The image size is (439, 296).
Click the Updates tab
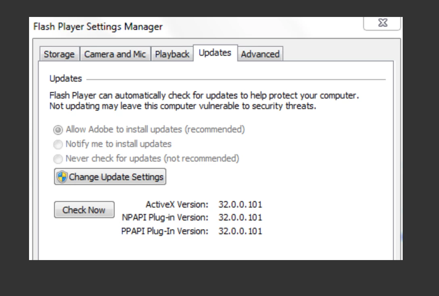pyautogui.click(x=215, y=52)
